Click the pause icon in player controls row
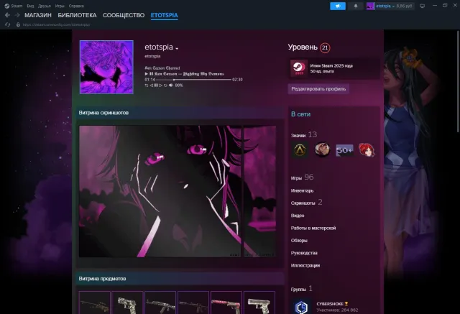This screenshot has width=460, height=314. pos(156,86)
